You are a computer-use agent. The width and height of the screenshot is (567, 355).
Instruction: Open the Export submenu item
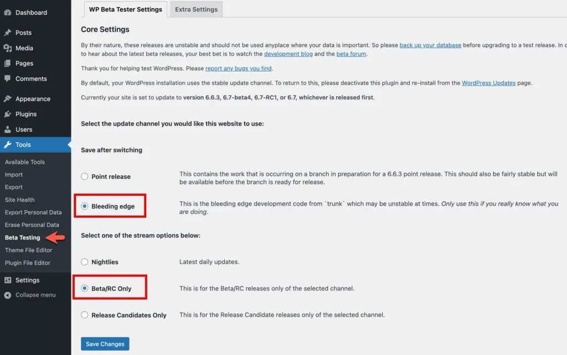pos(14,187)
